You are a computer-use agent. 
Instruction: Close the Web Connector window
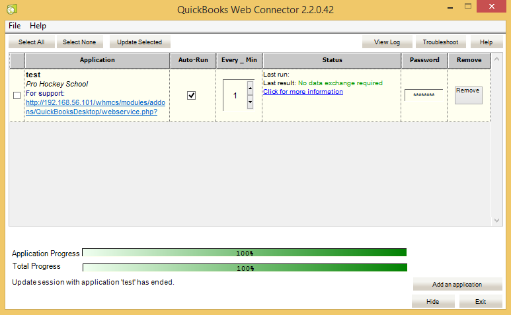492,6
